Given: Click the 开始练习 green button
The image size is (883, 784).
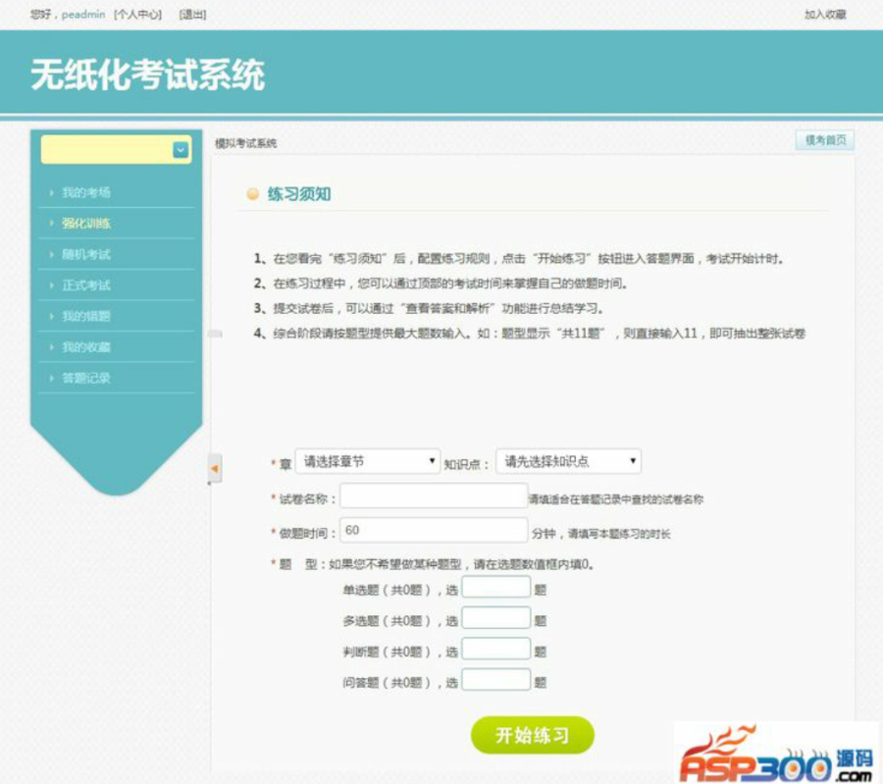Looking at the screenshot, I should coord(534,733).
